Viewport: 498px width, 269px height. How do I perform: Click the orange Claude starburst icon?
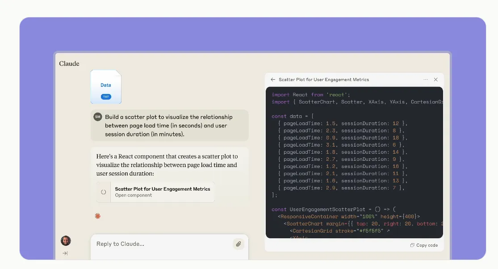(97, 216)
